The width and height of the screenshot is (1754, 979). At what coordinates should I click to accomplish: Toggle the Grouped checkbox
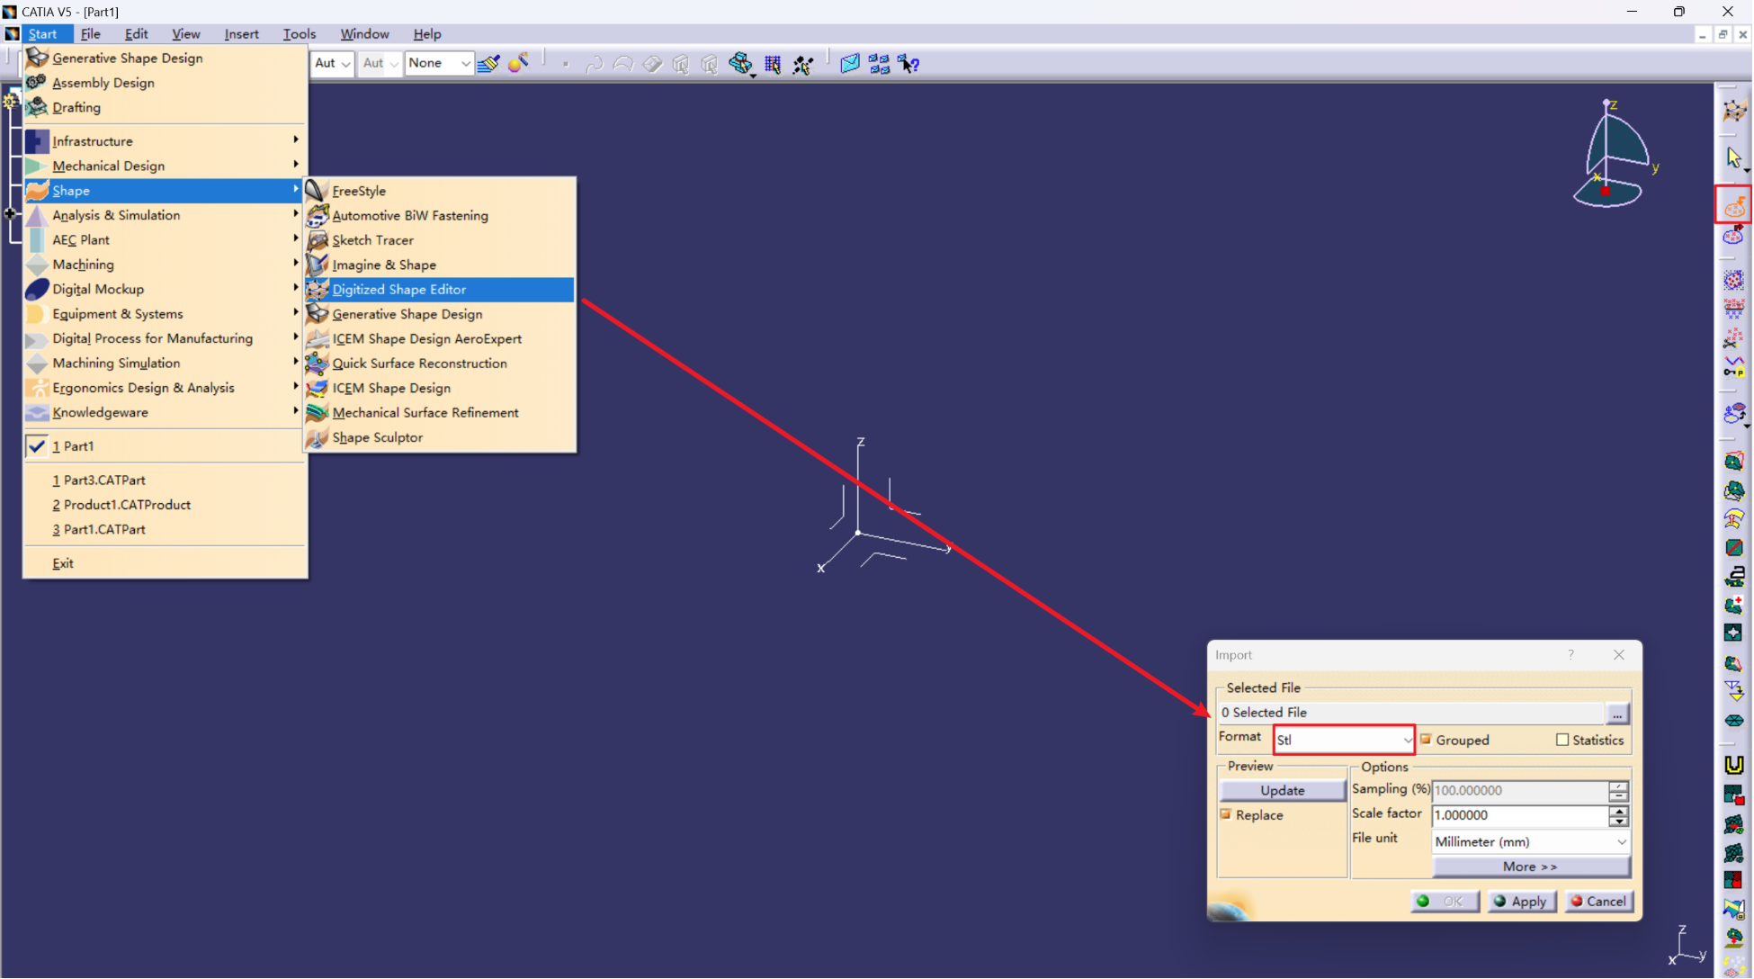point(1426,740)
